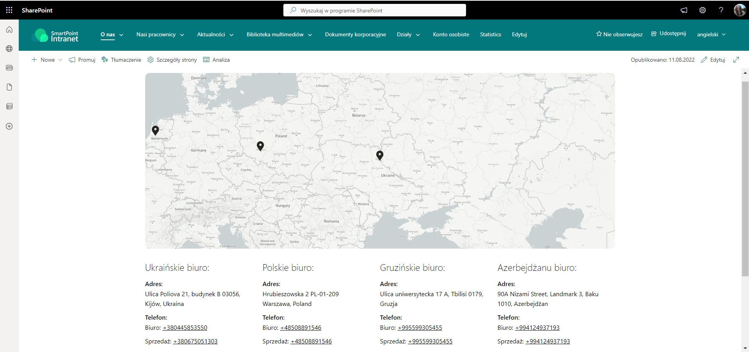Click the Home icon in left sidebar
Image resolution: width=749 pixels, height=352 pixels.
pyautogui.click(x=9, y=30)
